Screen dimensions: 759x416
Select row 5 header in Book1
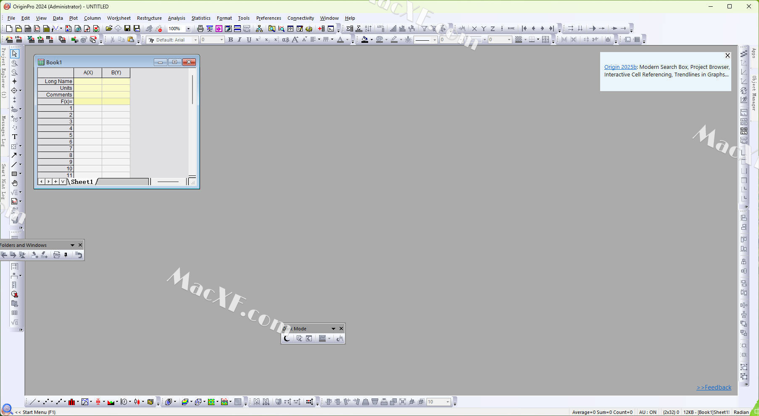(55, 135)
